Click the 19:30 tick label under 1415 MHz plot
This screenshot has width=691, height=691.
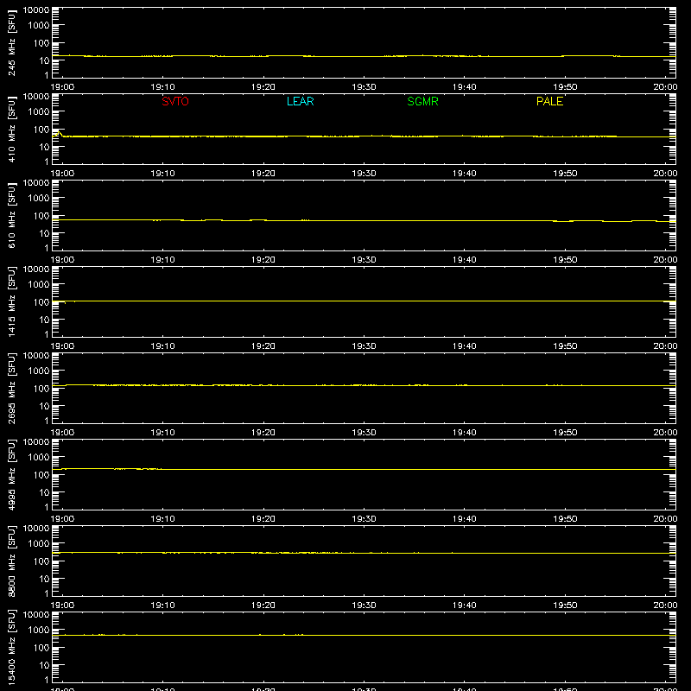(364, 346)
